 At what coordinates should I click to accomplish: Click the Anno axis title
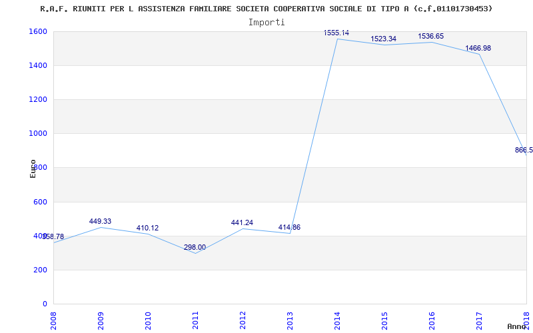517,326
